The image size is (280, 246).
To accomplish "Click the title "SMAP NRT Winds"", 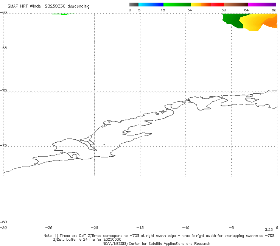I will (24, 6).
